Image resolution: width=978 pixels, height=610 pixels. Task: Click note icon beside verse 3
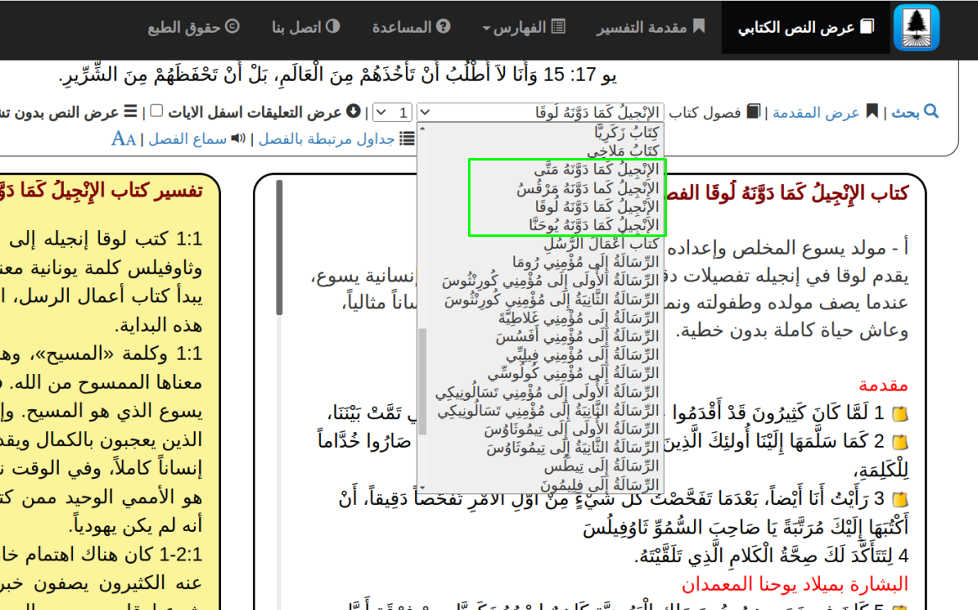coord(899,500)
